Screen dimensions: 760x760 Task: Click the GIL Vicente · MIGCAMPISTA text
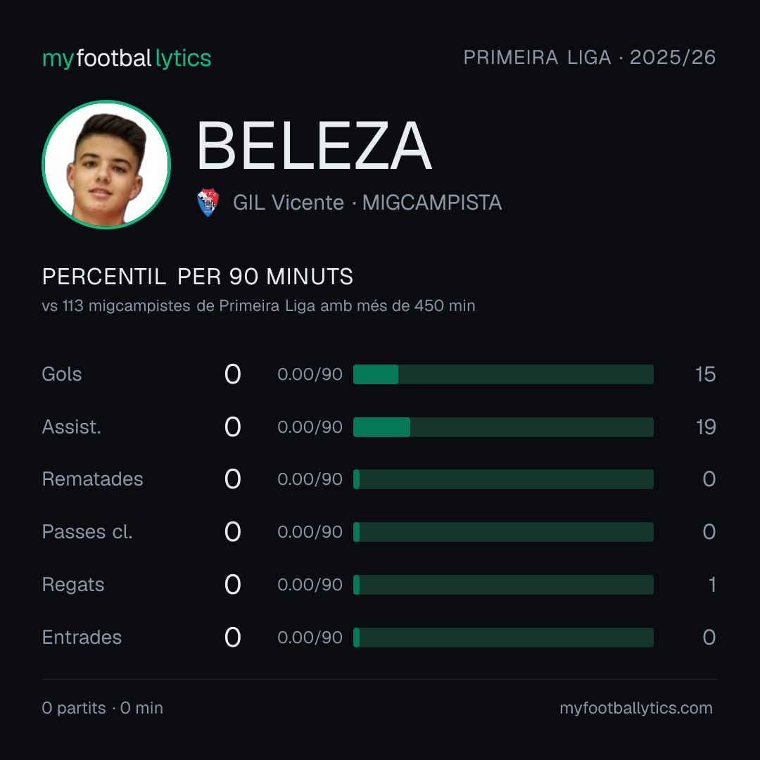click(x=367, y=203)
